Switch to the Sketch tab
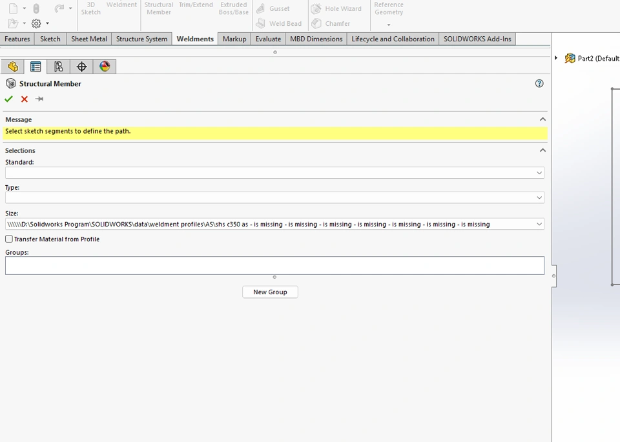620x442 pixels. pos(50,39)
